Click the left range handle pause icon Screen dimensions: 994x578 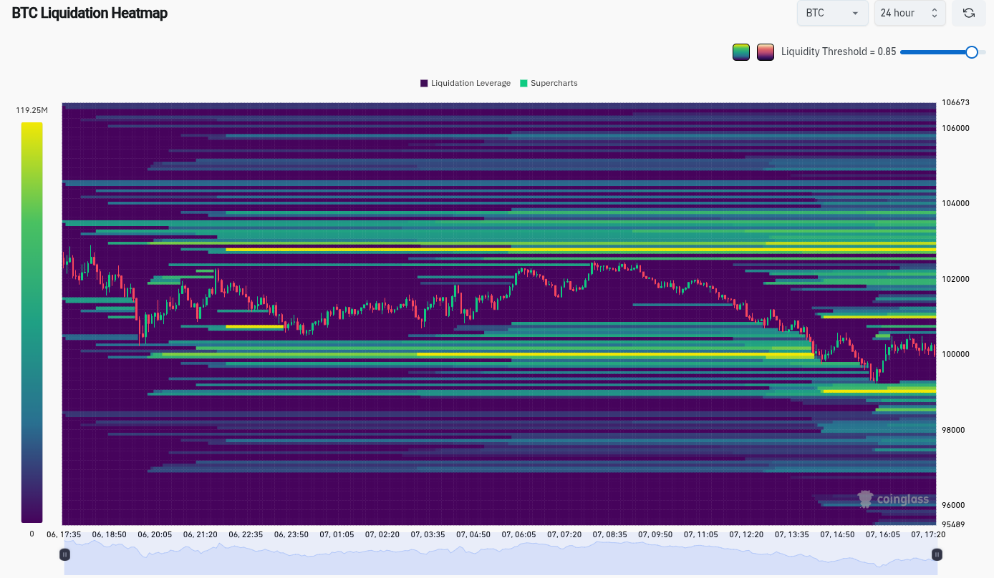[64, 554]
